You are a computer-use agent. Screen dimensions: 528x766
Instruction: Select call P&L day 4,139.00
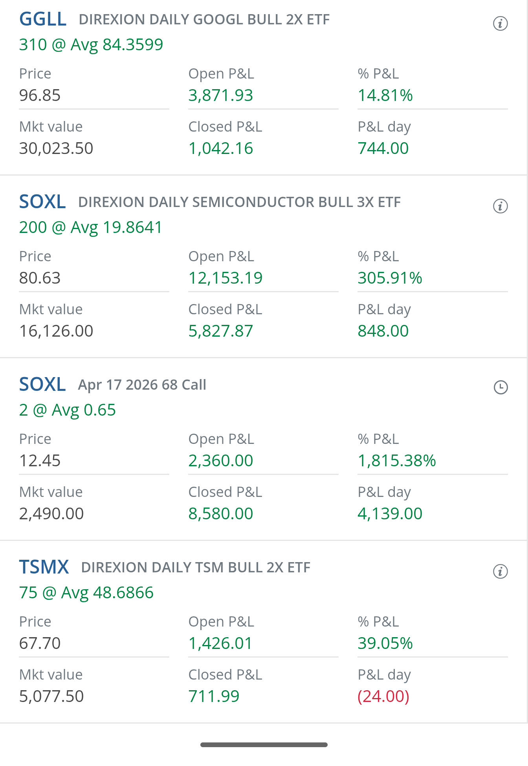(390, 514)
